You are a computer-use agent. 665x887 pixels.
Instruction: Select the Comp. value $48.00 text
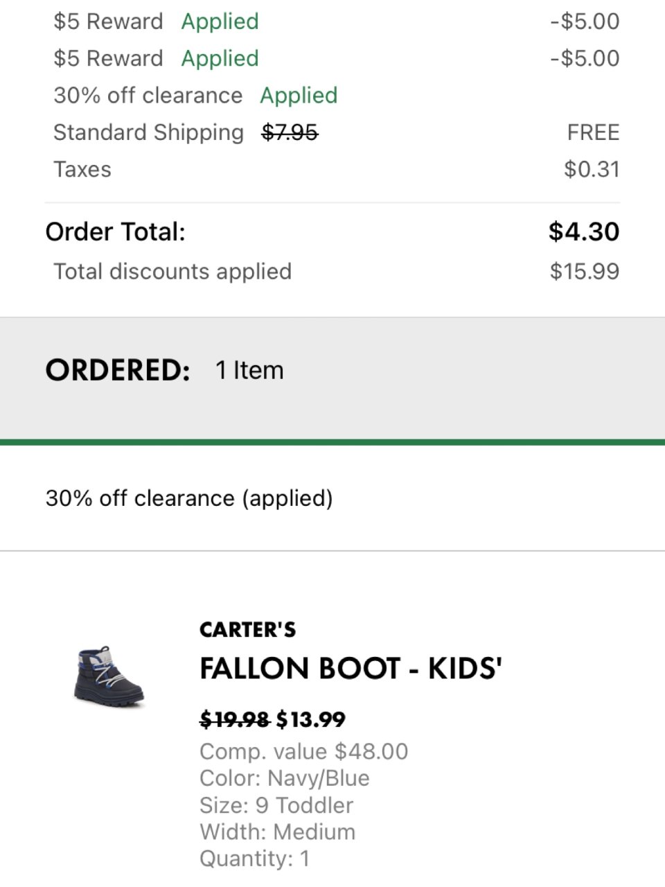(x=303, y=751)
